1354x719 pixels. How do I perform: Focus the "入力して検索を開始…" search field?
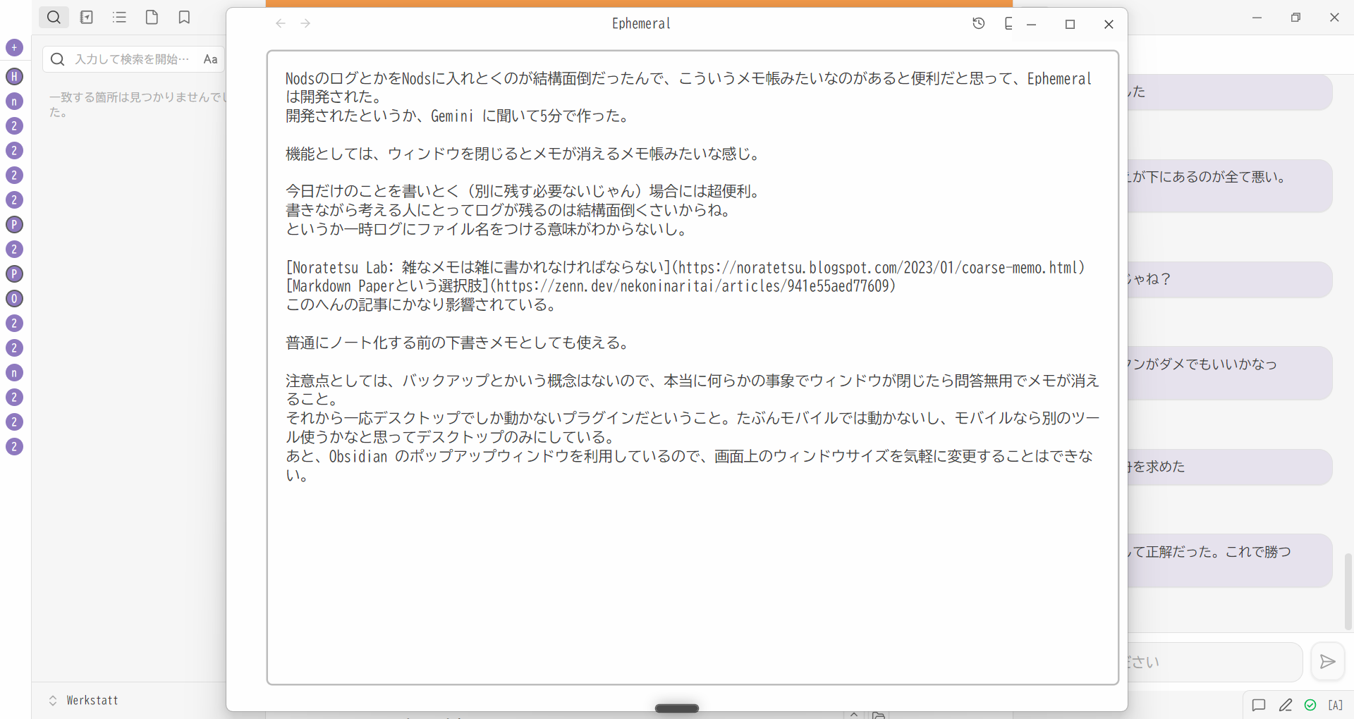(x=133, y=59)
